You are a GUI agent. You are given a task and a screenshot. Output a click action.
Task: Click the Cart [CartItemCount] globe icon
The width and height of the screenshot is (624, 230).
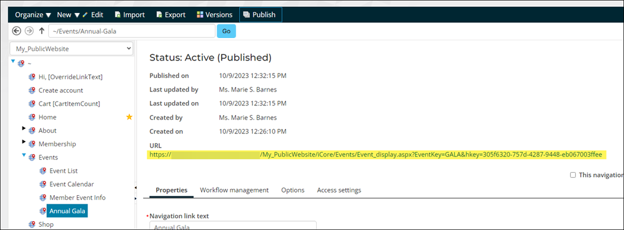[x=32, y=103]
